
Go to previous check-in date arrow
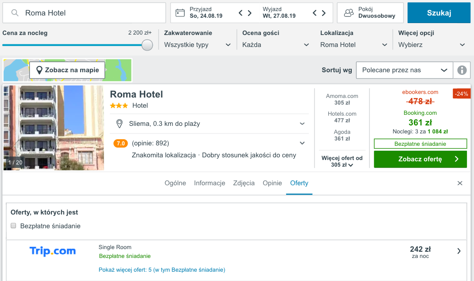coord(241,13)
